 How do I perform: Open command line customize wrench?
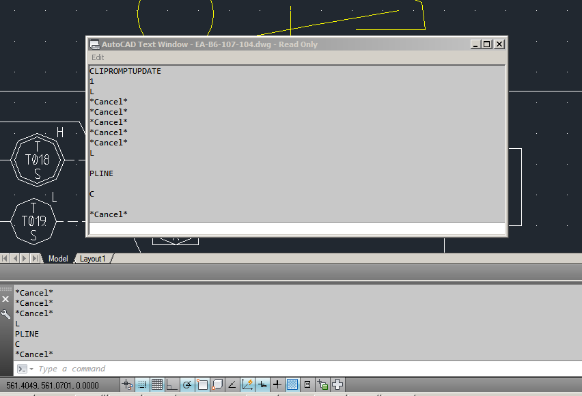(x=5, y=314)
